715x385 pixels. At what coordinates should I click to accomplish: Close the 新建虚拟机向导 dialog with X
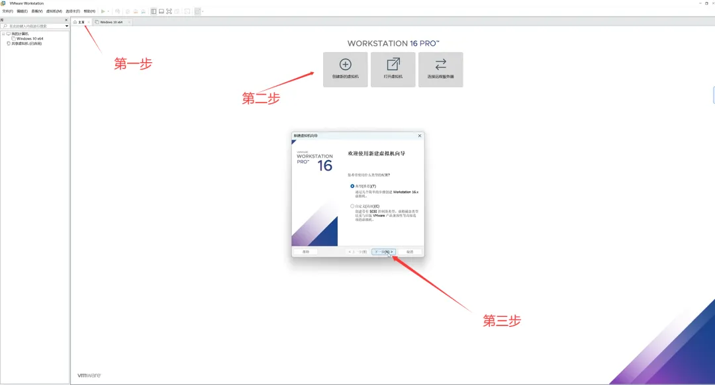420,136
